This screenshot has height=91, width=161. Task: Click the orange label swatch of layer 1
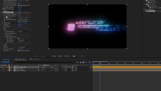tap(9, 67)
